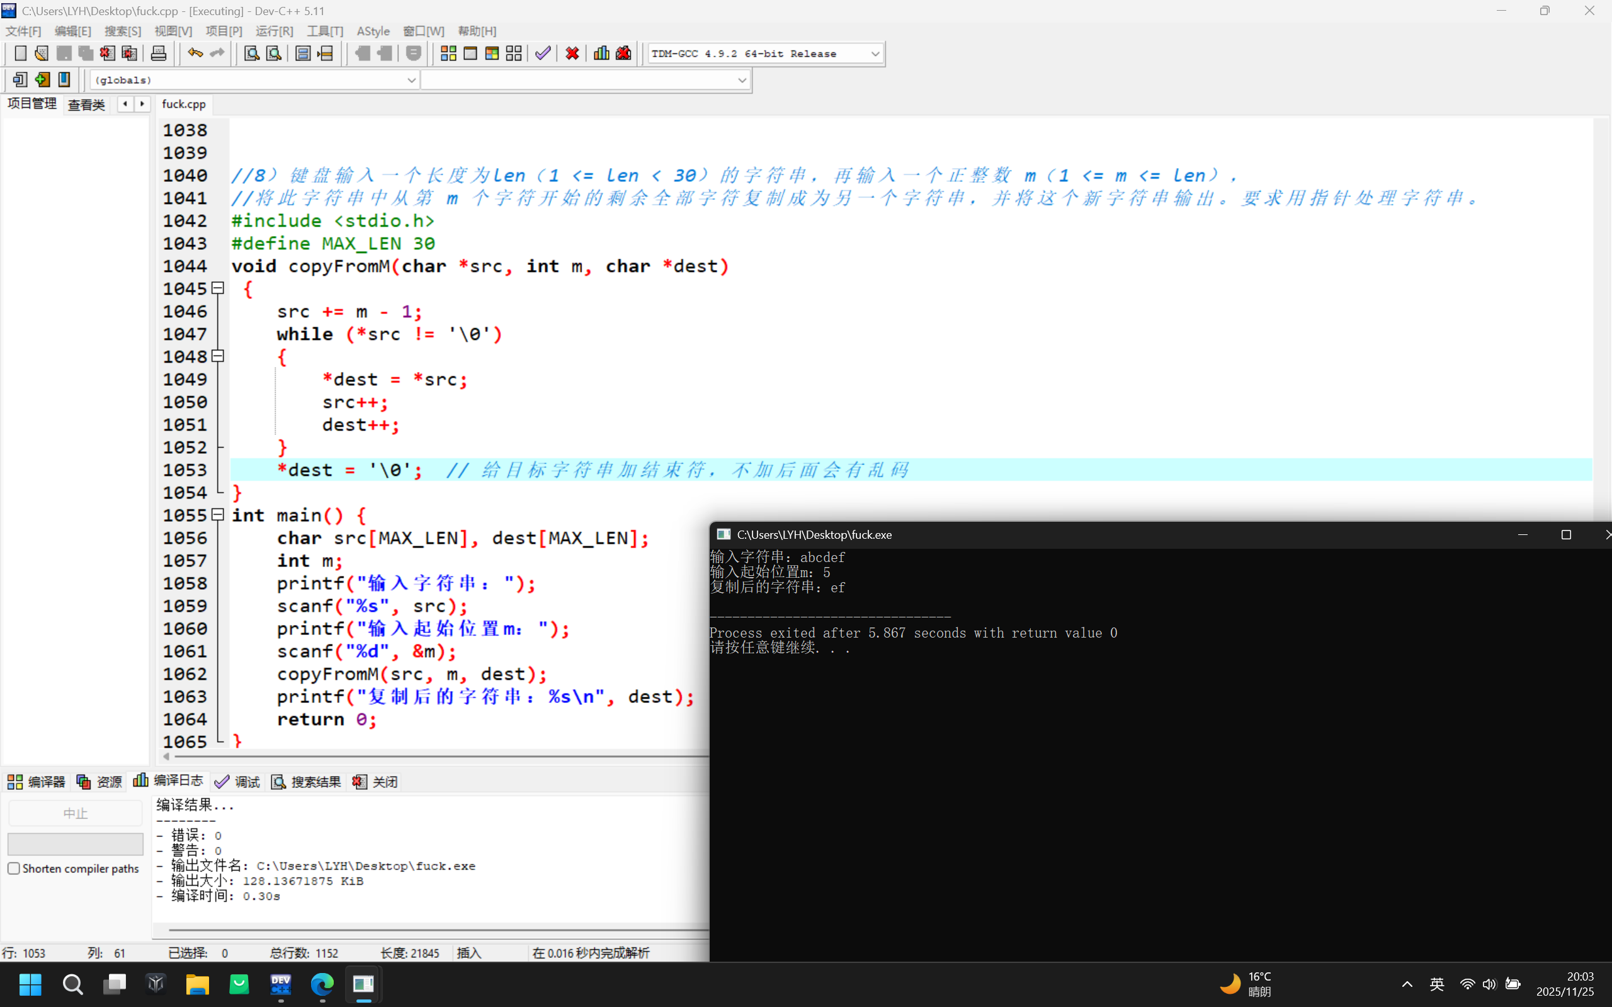Enable the Shorten compiler paths checkbox
Viewport: 1612px width, 1007px height.
coord(13,868)
